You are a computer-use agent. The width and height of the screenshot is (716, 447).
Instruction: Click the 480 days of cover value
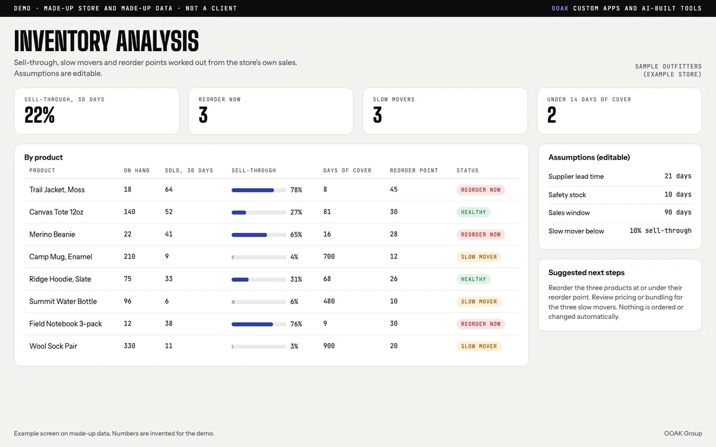pos(329,302)
